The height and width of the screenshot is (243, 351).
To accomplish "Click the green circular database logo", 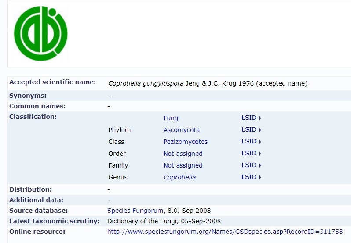I will pos(41,33).
